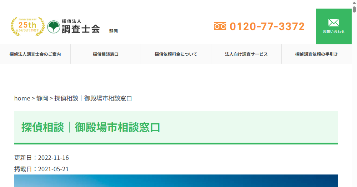The height and width of the screenshot is (187, 357).
Task: Click the green page heading 探偵相談｜御殿場市相談窓口
Action: point(91,128)
